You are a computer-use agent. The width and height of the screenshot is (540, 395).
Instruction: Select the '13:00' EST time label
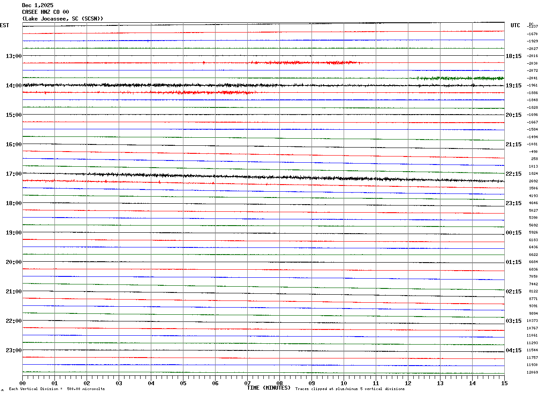(13, 56)
